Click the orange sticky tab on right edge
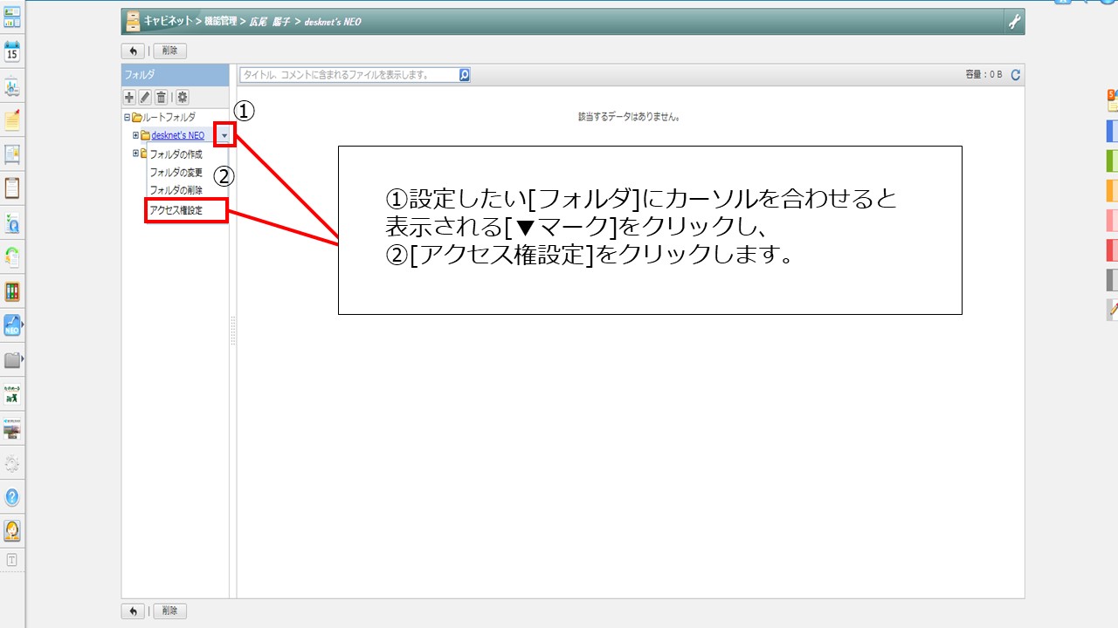Viewport: 1118px width, 628px height. (1112, 191)
